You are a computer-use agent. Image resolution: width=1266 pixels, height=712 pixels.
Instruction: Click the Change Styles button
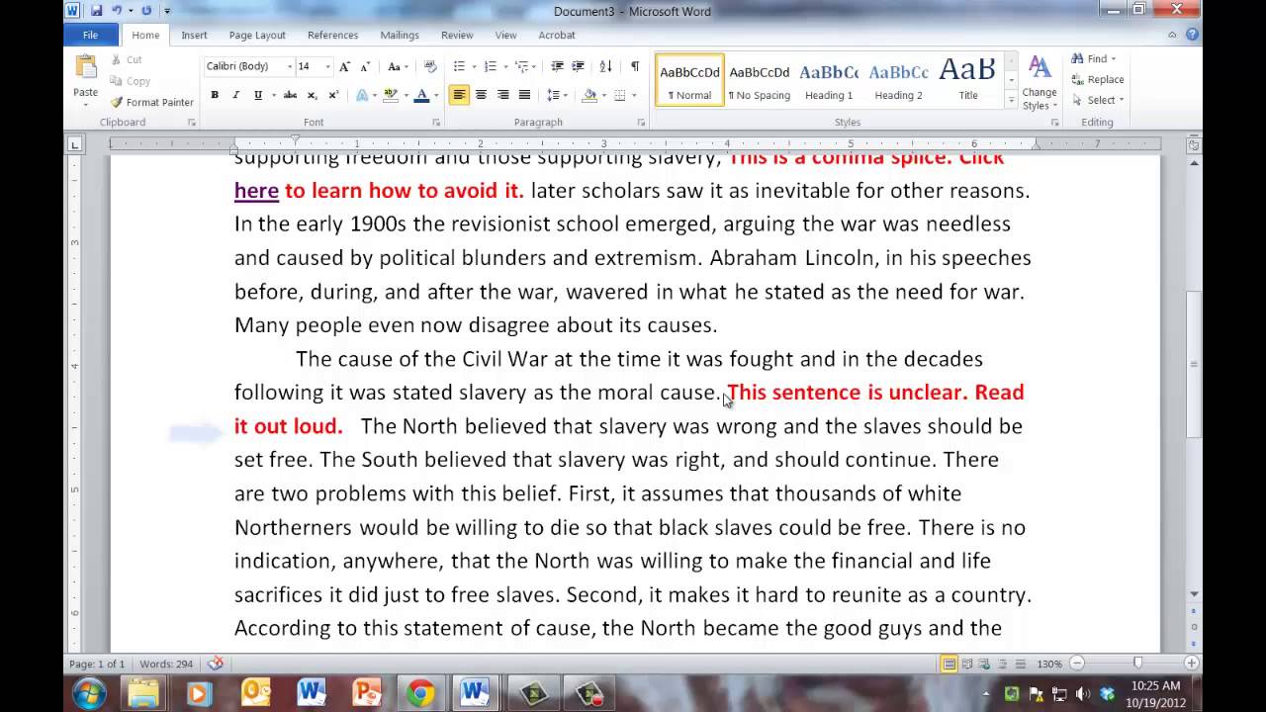(x=1040, y=83)
